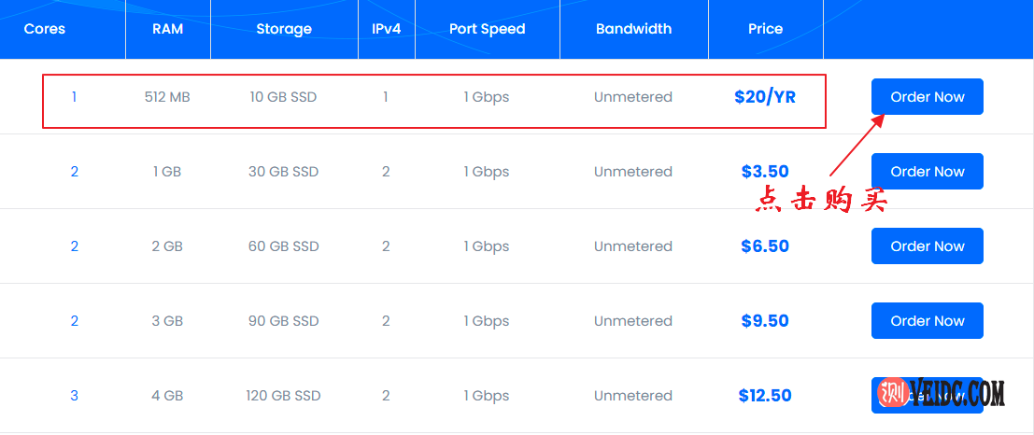The image size is (1034, 435).
Task: Click the IPv4 column header
Action: tap(386, 29)
